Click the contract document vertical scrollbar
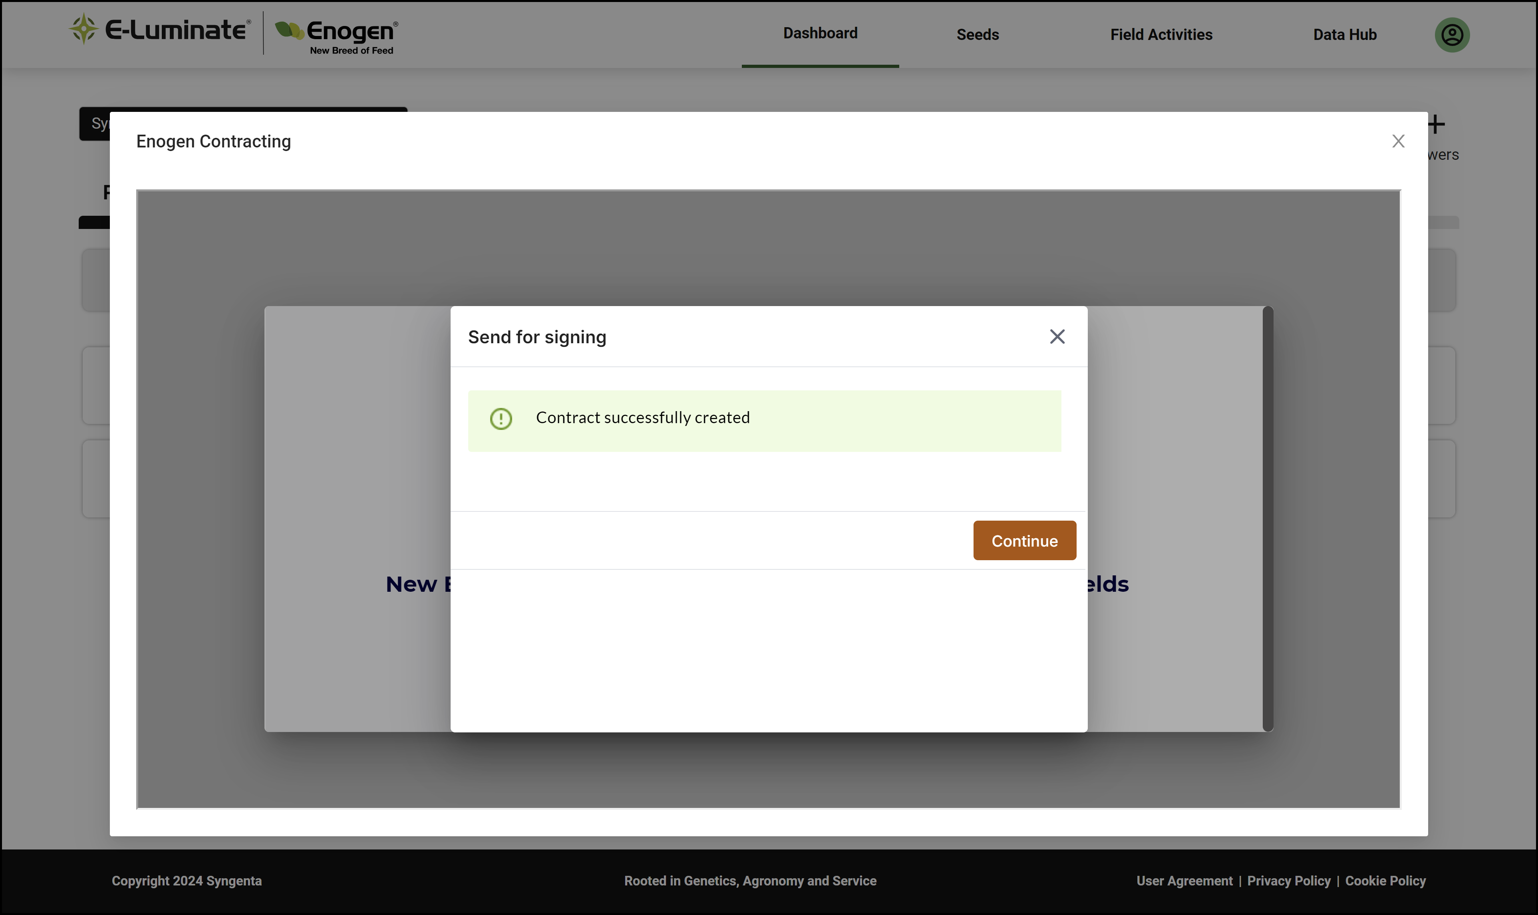 click(1268, 519)
